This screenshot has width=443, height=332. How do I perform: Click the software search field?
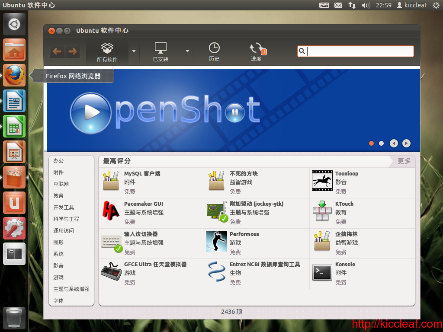356,51
